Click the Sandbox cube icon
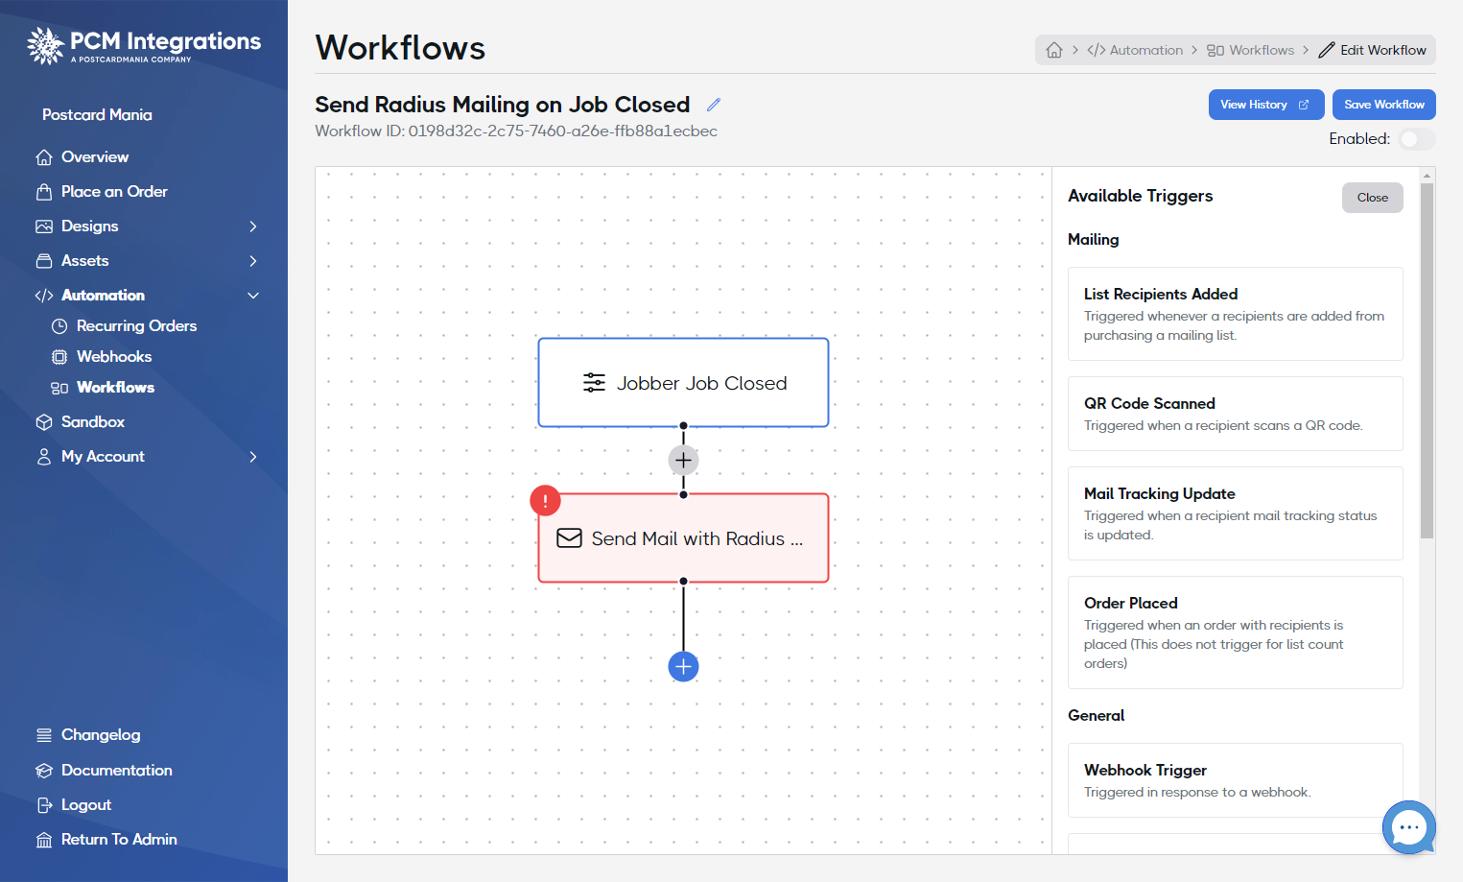The width and height of the screenshot is (1463, 882). click(x=44, y=422)
